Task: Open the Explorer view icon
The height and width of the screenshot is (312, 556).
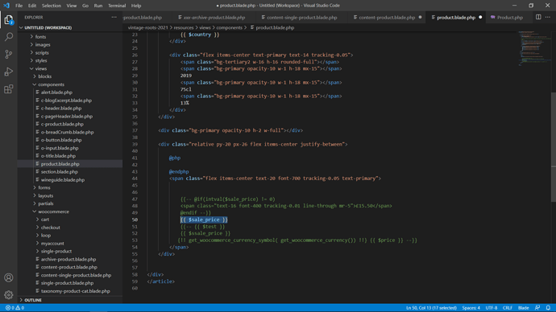Action: coord(9,20)
